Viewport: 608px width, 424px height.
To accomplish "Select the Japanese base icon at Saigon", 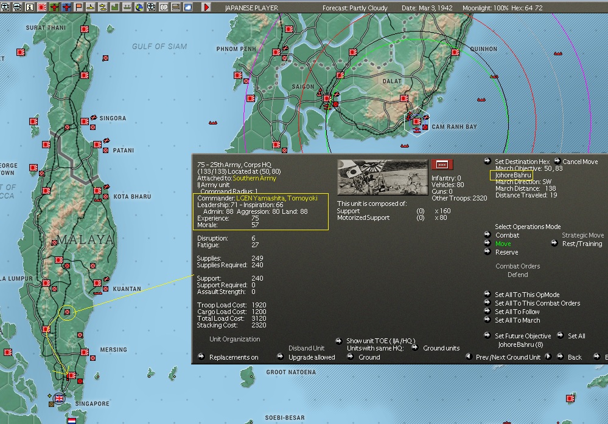I will pos(327,98).
